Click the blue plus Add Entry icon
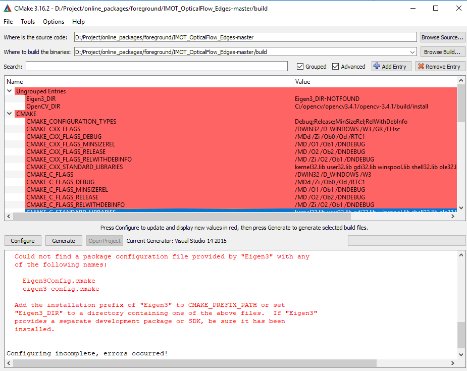This screenshot has height=371, width=467. click(x=377, y=66)
